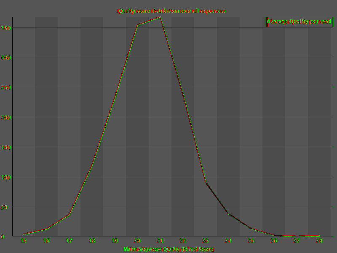Viewport: 337px width, 253px height.
Task: Click x-axis tick label 23
Action: (x=206, y=240)
